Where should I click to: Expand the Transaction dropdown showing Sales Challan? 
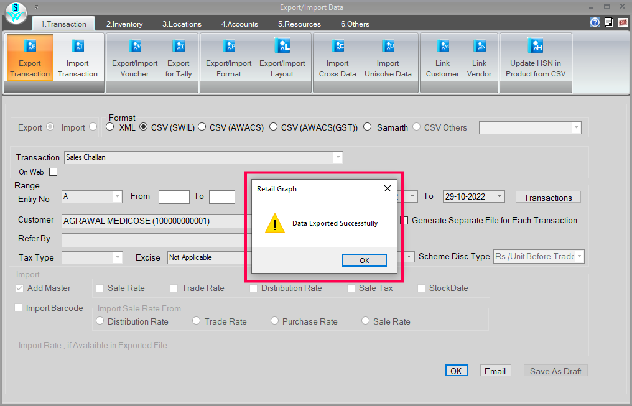pyautogui.click(x=338, y=157)
